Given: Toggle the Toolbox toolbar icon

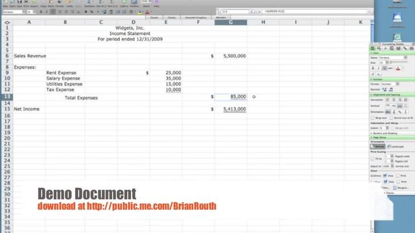Looking at the screenshot, I should point(134,3).
